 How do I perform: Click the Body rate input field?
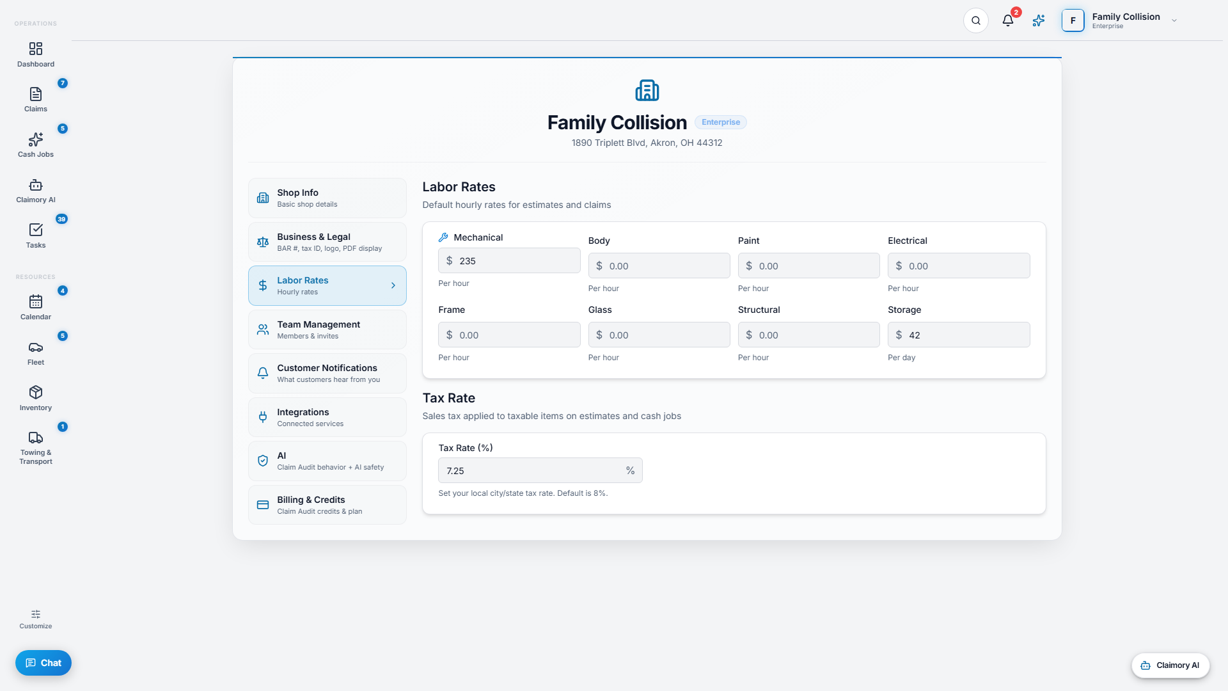(x=659, y=266)
